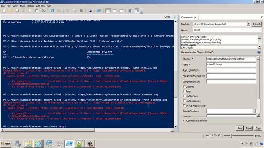Image resolution: width=264 pixels, height=148 pixels.
Task: Show the script pane maximized
Action: pyautogui.click(x=121, y=11)
